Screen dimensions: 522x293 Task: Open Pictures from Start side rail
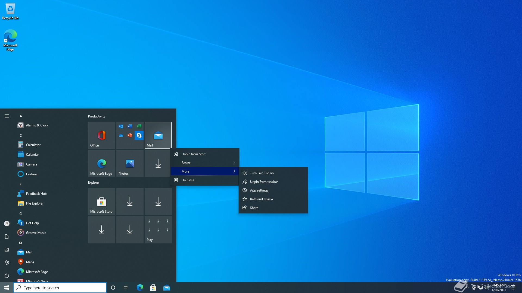[x=7, y=250]
